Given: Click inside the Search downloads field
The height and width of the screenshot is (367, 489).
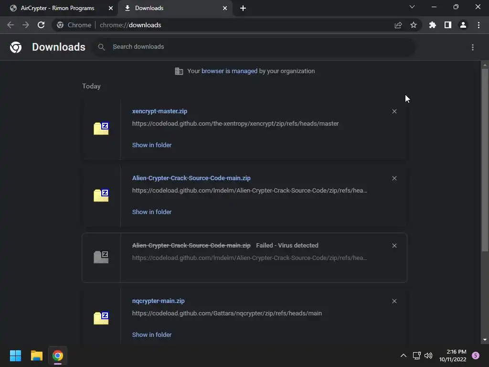Looking at the screenshot, I should pyautogui.click(x=254, y=47).
